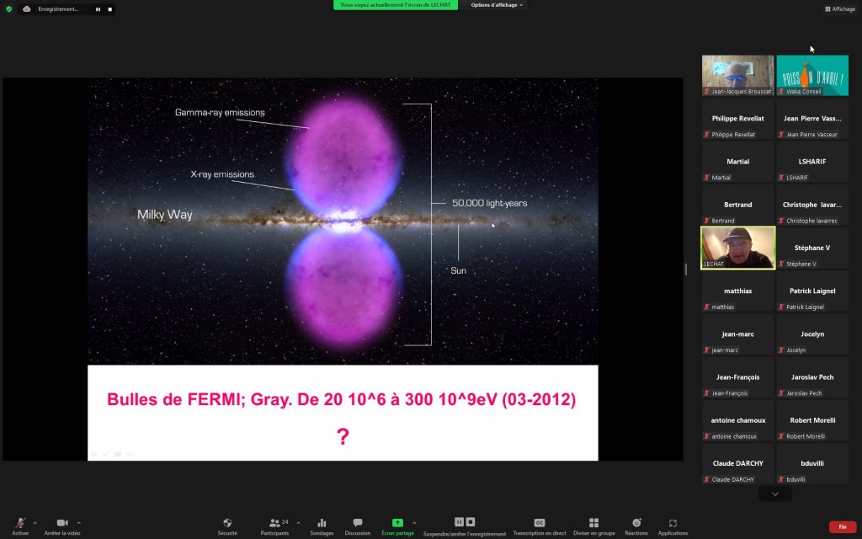Click the muted mic icon beside bduvilli
The height and width of the screenshot is (539, 862).
tap(781, 479)
